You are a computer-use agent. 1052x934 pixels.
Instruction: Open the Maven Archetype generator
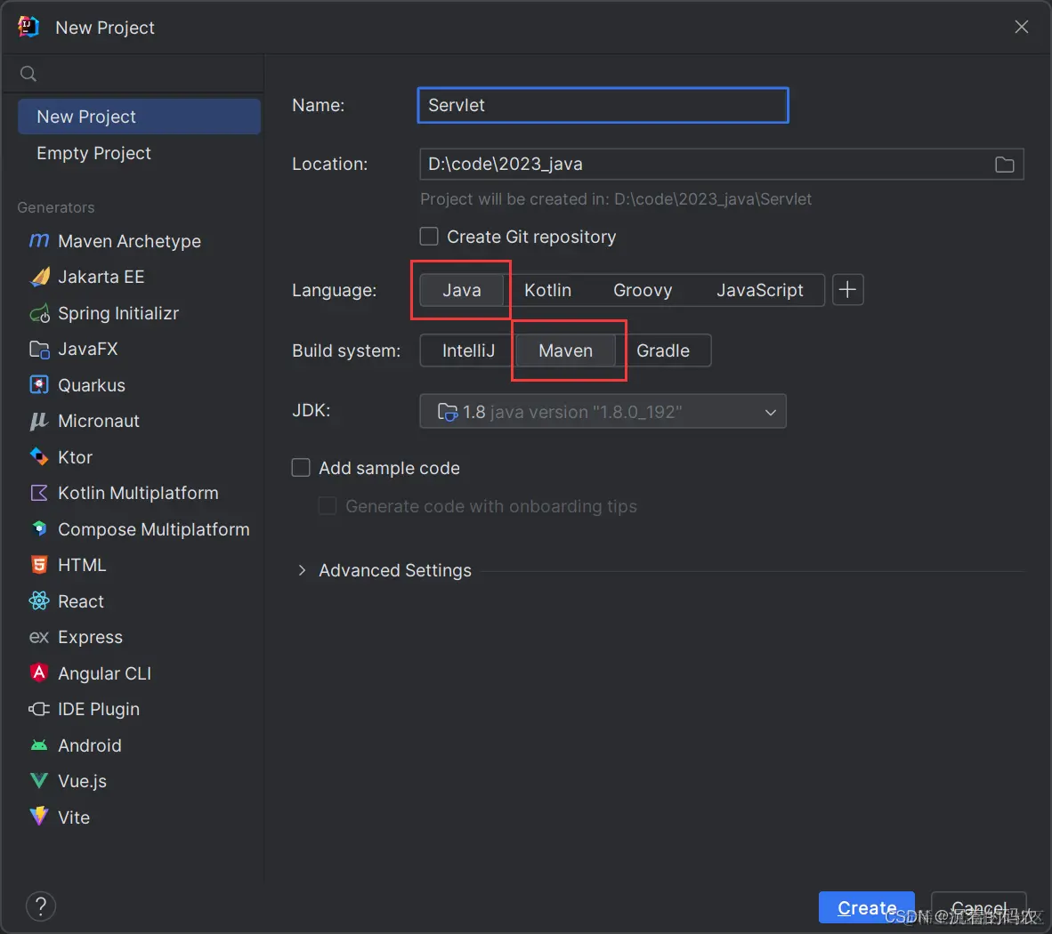(x=139, y=241)
